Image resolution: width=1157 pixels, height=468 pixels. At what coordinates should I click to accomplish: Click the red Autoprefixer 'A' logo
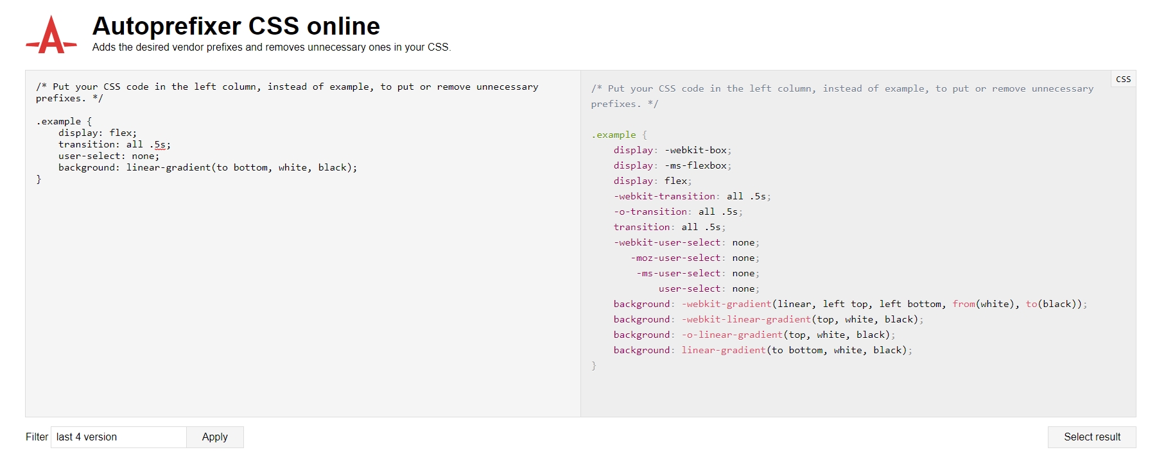[51, 35]
